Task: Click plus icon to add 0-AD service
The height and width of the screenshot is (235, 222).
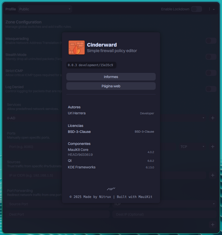Action: pos(213,118)
